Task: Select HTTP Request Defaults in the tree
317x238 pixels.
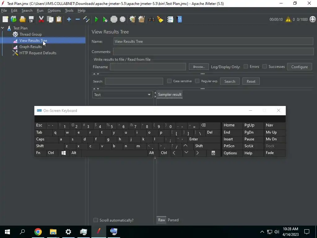Action: click(38, 53)
